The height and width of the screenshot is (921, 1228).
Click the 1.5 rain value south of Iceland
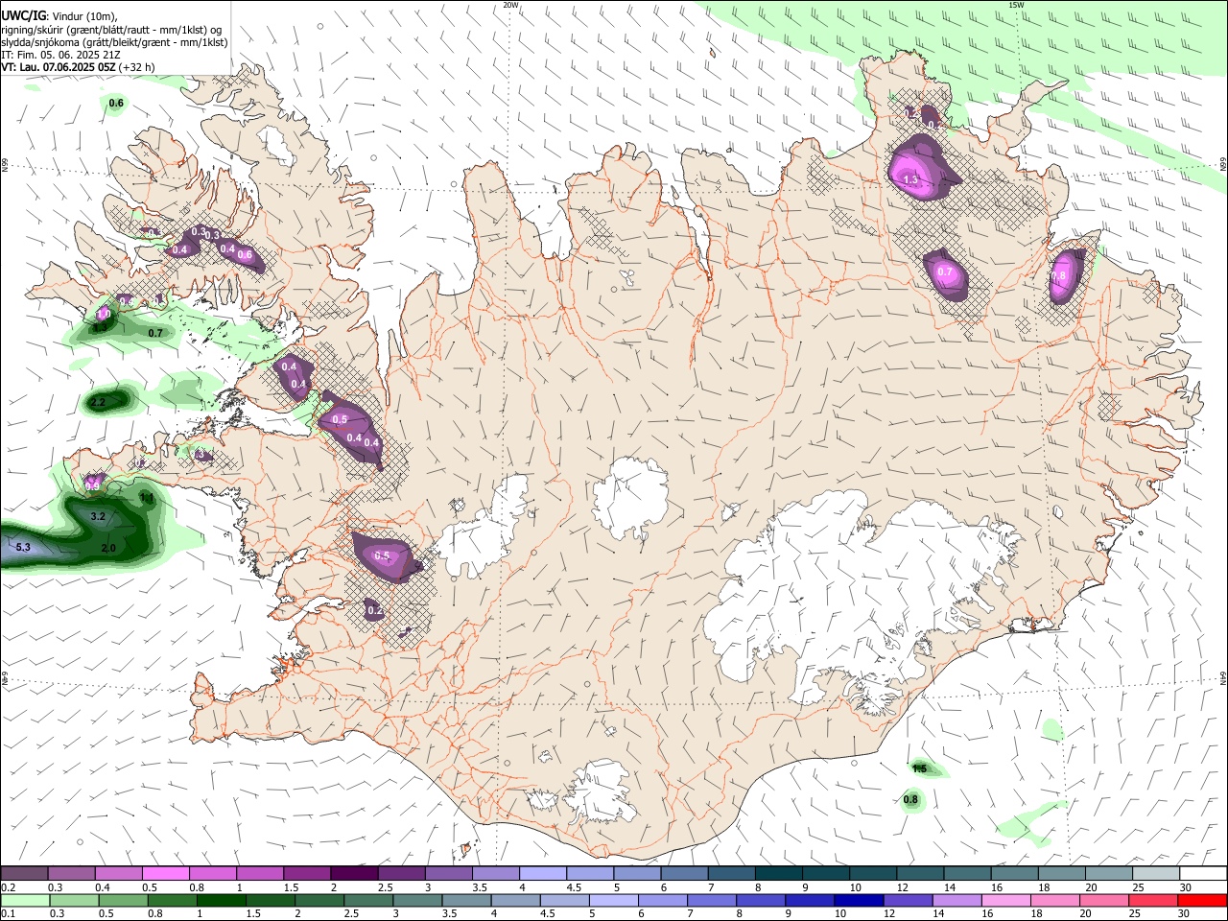point(919,768)
